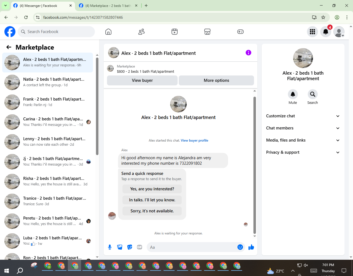353x276 pixels.
Task: Reload the page in browser toolbar
Action: pos(26,17)
